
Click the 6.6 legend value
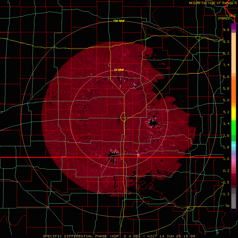(226, 77)
